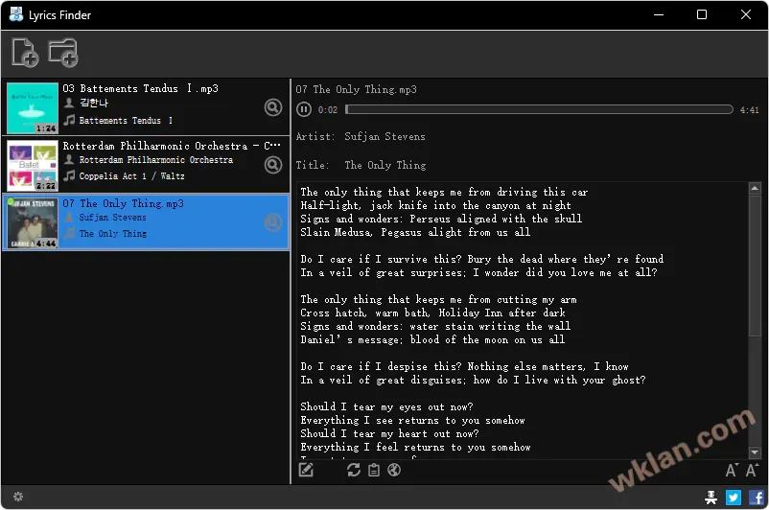The image size is (769, 510).
Task: Click the add folder icon
Action: 63,53
